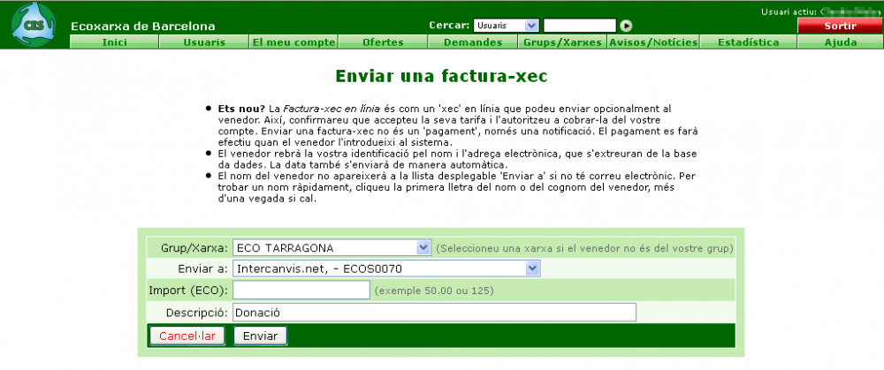Screen dimensions: 884x370
Task: Click the Descripció field containing Donació
Action: click(x=434, y=313)
